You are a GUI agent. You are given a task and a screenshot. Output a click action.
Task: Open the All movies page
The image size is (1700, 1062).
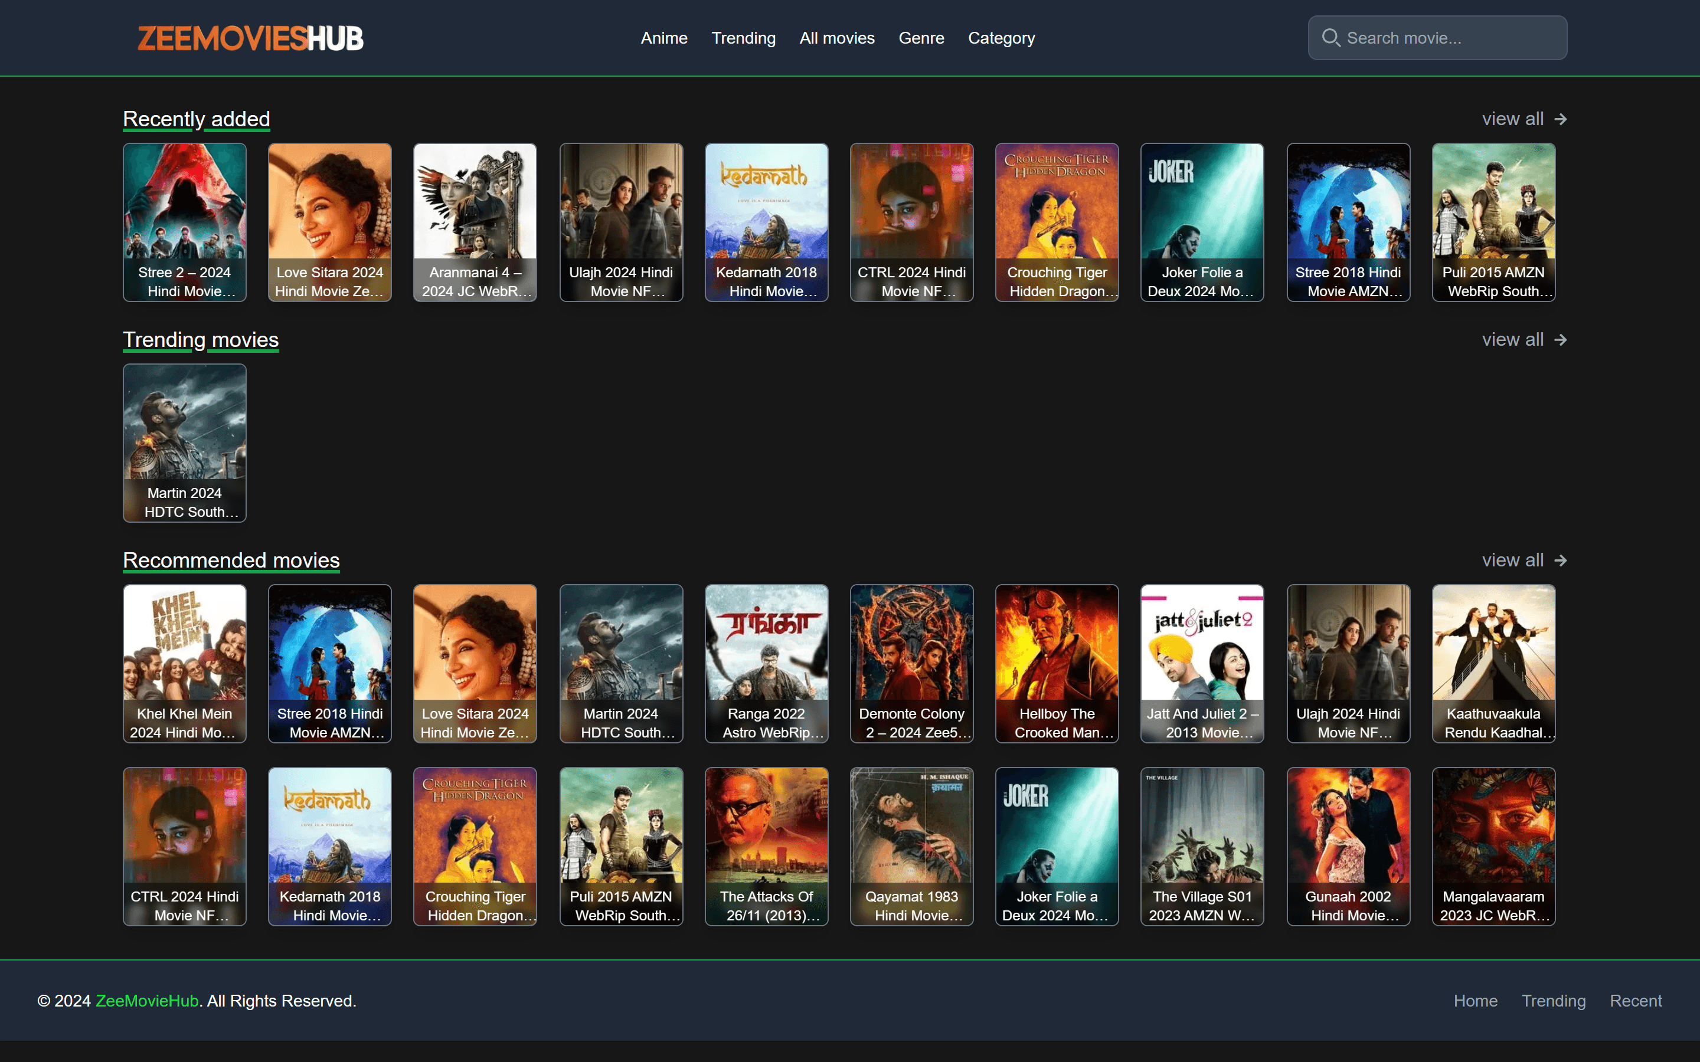[836, 38]
